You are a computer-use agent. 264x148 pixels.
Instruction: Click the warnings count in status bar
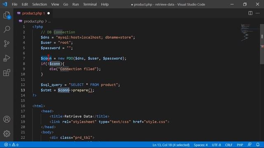point(15,145)
